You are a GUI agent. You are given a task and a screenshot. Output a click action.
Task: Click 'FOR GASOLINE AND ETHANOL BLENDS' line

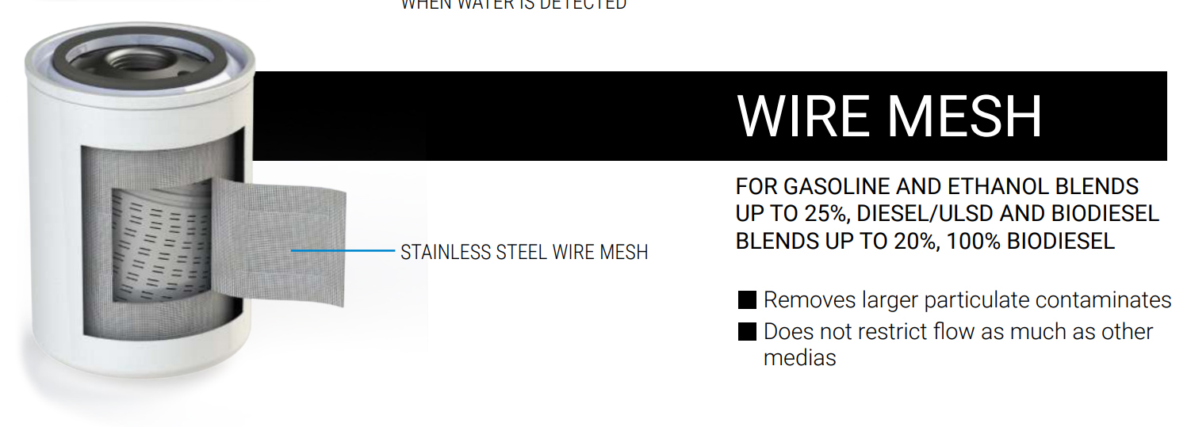(937, 187)
